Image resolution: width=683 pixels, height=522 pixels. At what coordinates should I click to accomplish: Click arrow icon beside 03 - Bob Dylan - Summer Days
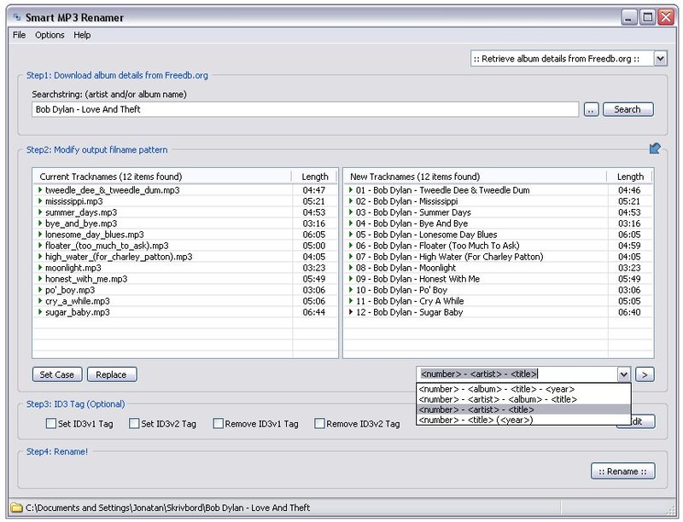351,212
